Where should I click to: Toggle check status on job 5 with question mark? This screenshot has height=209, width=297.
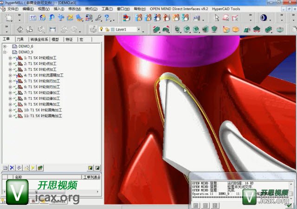(x=15, y=81)
